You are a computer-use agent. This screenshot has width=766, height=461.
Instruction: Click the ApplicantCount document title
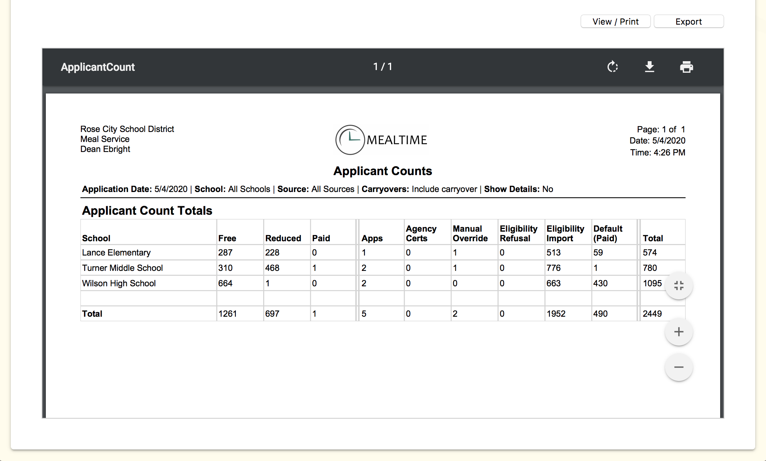tap(98, 67)
